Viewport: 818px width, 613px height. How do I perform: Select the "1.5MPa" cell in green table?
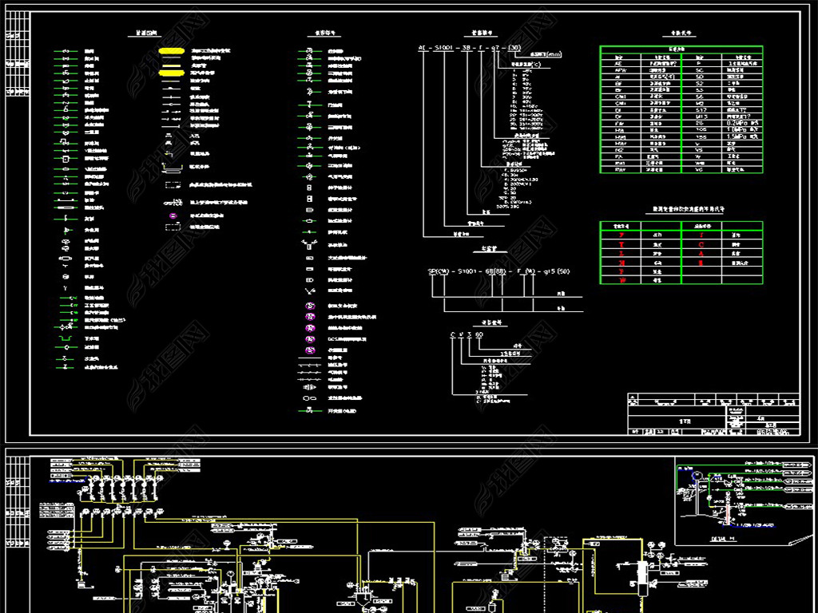tap(742, 136)
